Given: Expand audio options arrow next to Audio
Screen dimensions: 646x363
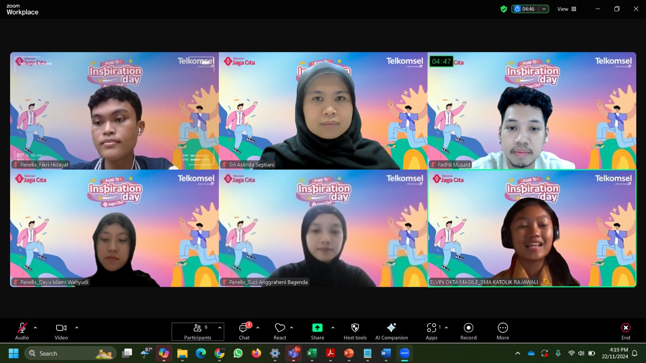Looking at the screenshot, I should (36, 328).
